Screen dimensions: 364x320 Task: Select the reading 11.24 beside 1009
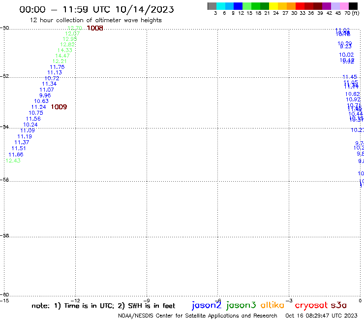(x=39, y=107)
